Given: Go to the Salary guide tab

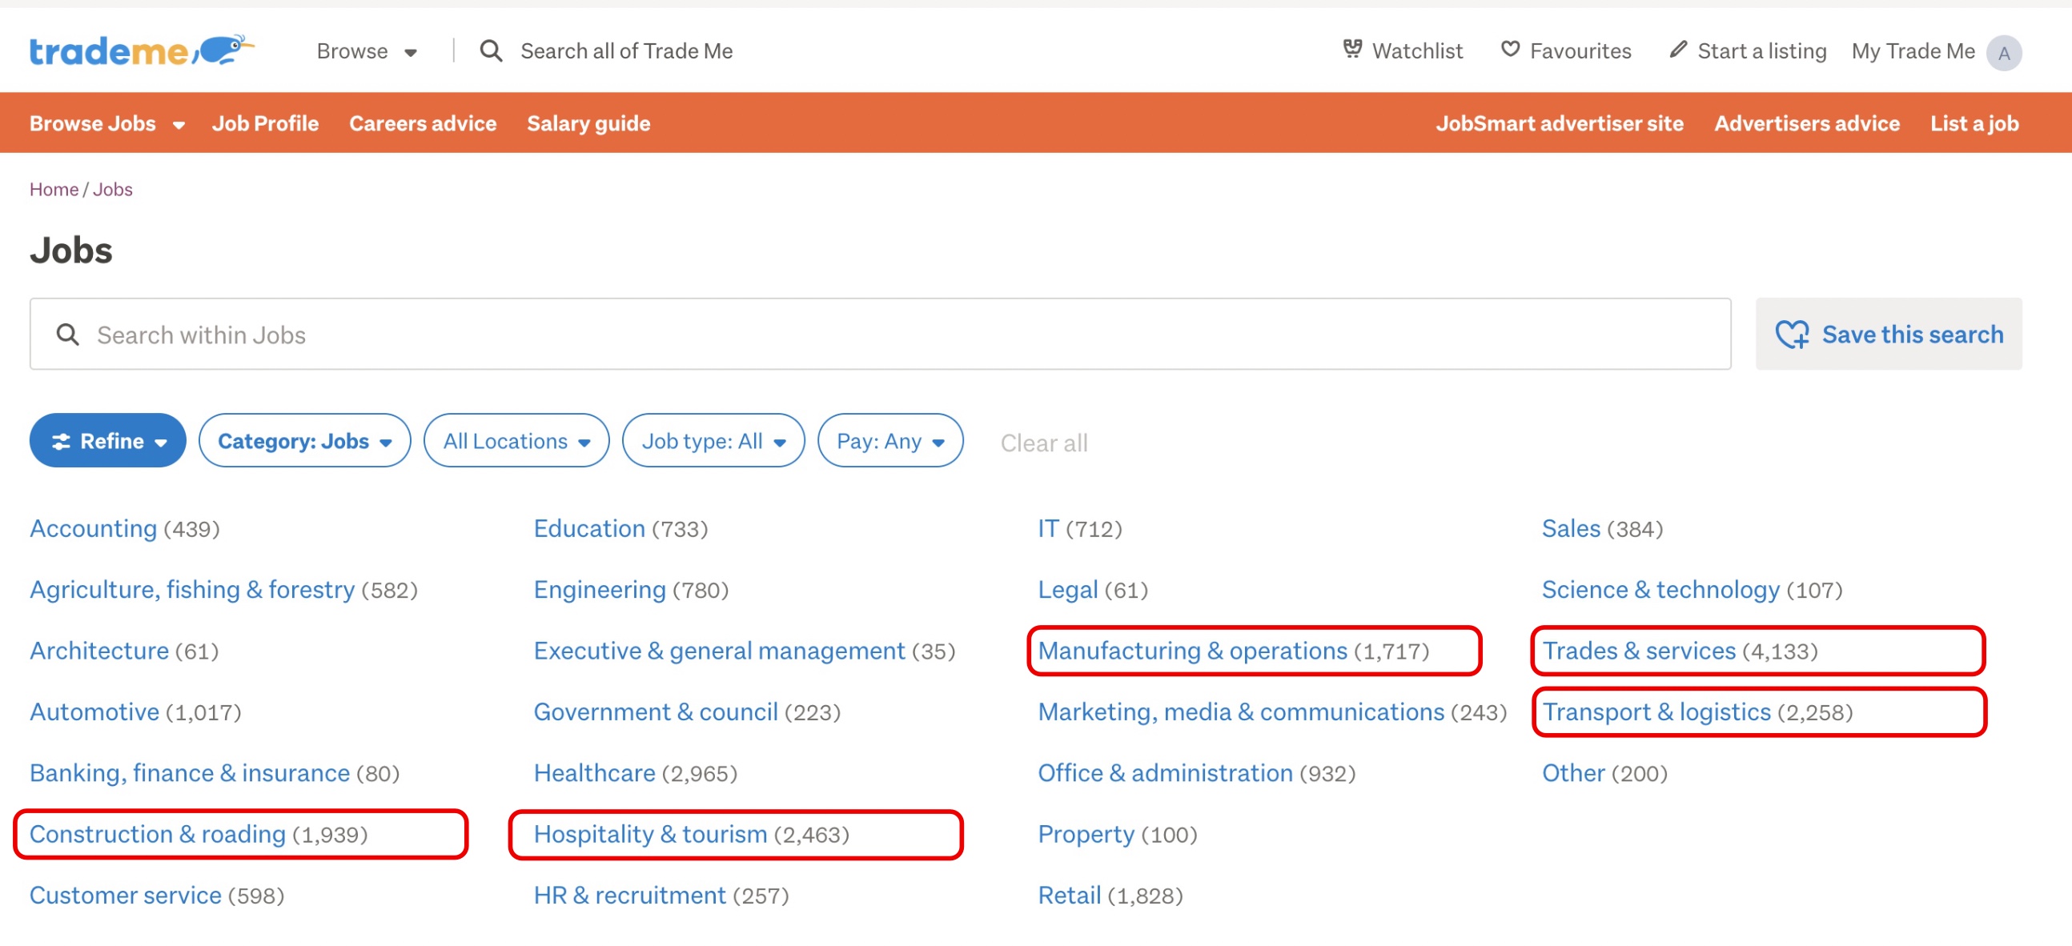Looking at the screenshot, I should point(588,123).
